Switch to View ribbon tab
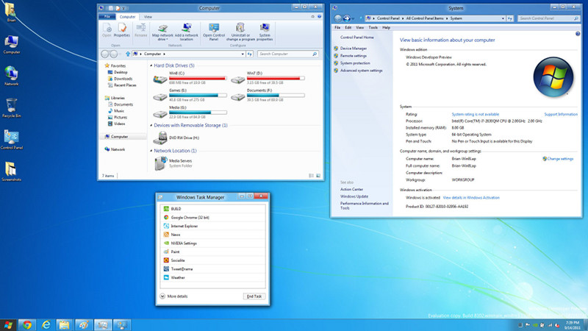The image size is (588, 331). [148, 17]
